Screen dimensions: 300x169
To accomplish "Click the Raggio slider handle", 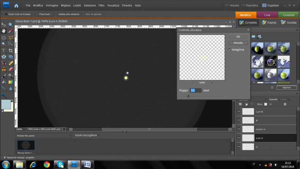I will click(188, 96).
